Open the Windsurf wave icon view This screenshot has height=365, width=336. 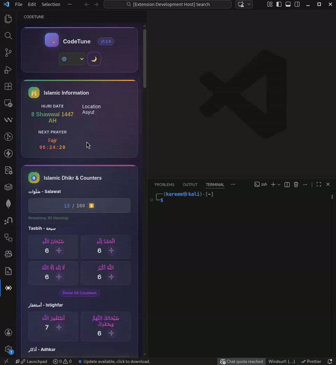pos(8,120)
